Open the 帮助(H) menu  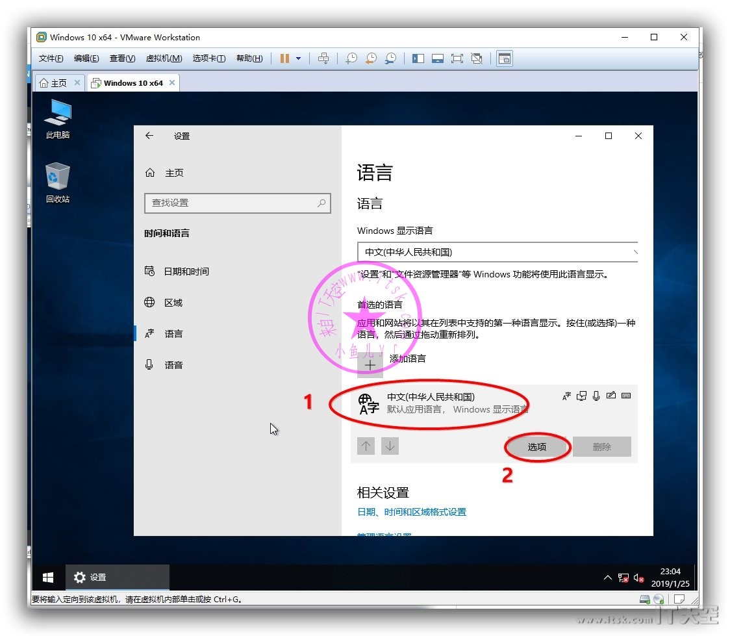[x=249, y=58]
